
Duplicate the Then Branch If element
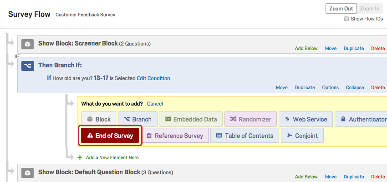(305, 87)
